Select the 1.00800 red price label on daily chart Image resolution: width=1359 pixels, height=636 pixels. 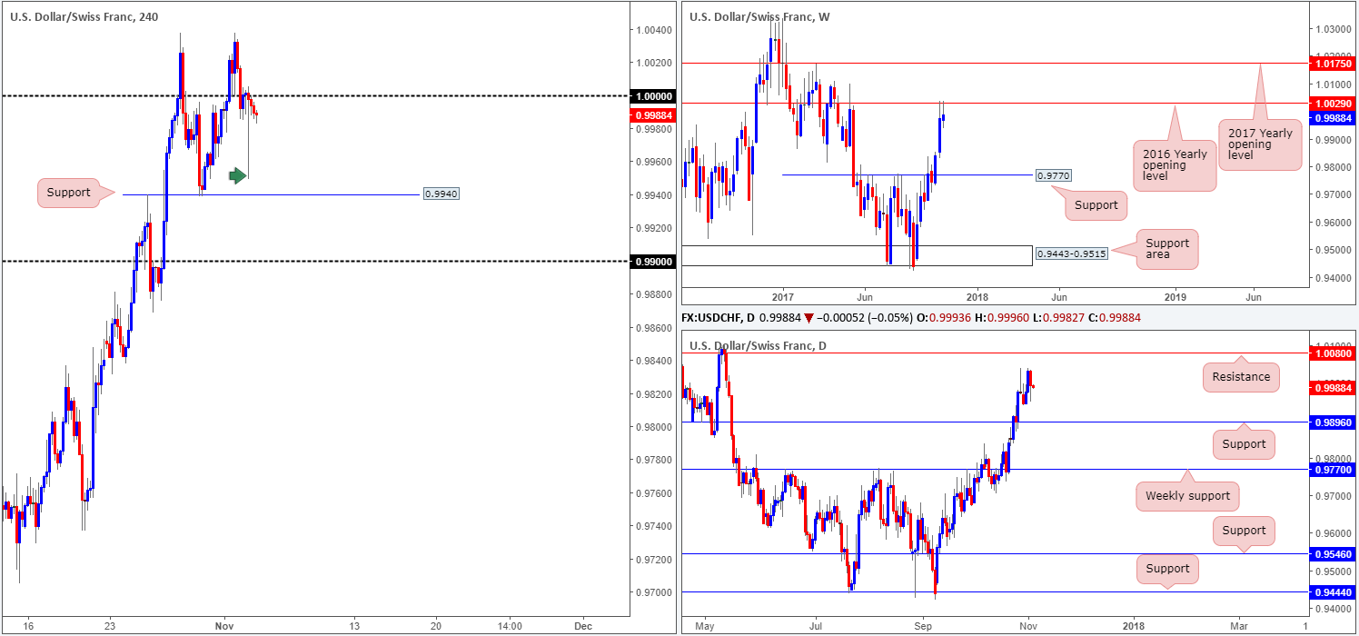pyautogui.click(x=1332, y=353)
